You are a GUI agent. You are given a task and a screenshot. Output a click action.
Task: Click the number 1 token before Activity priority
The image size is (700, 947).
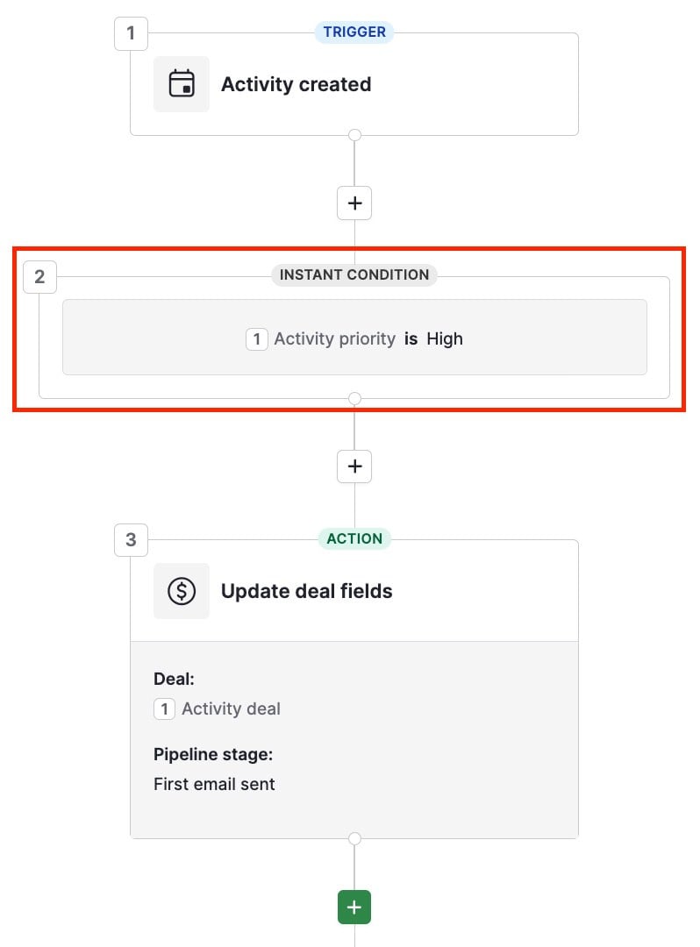pyautogui.click(x=257, y=338)
